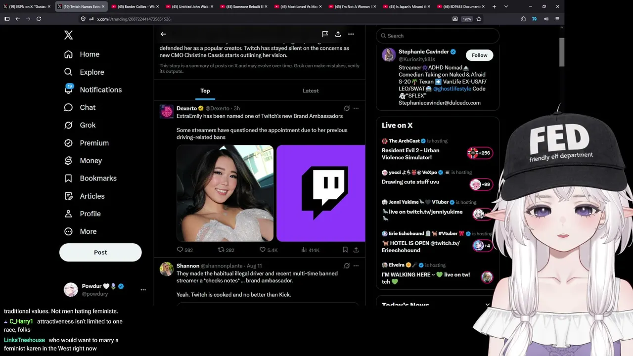Share the Dexerto post
The image size is (633, 356).
pos(356,250)
